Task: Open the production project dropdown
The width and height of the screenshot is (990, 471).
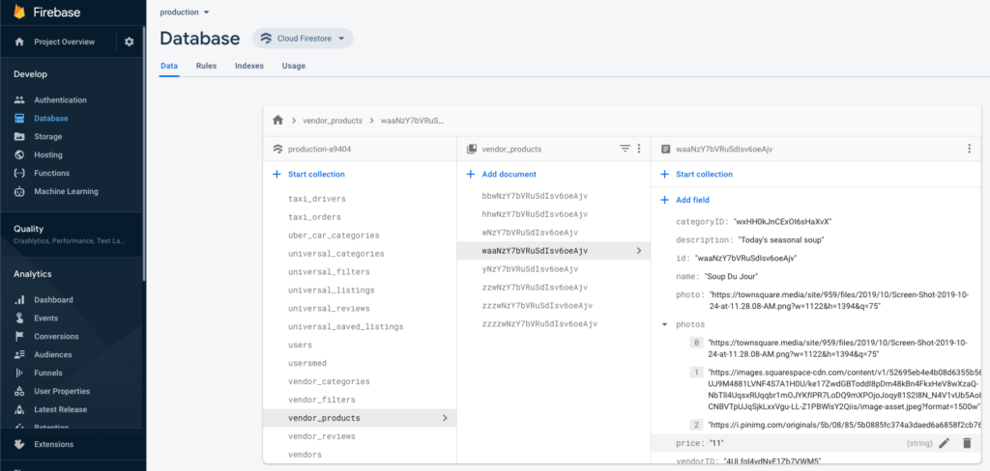Action: pos(185,13)
